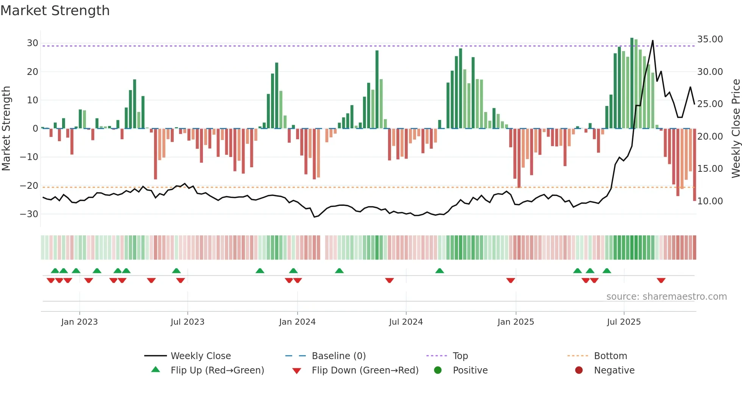
Task: Click the lone green flip-up triangle after Jul 2024
Action: [440, 271]
